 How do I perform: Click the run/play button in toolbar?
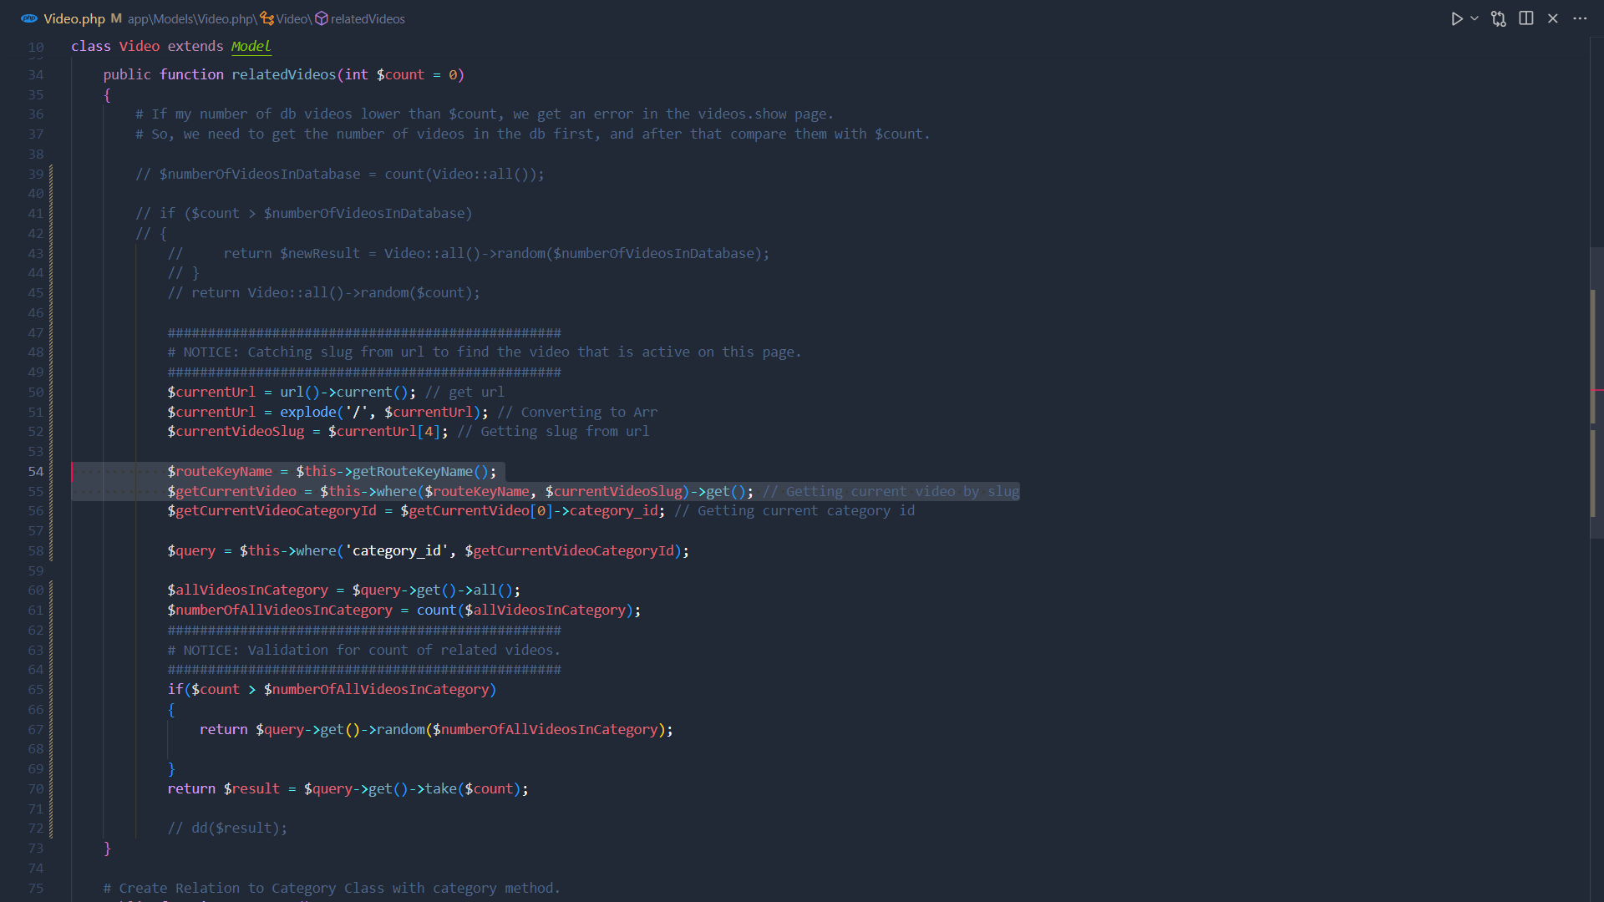1454,18
